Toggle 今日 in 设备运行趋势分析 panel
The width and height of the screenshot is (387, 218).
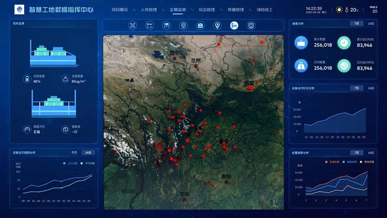pyautogui.click(x=74, y=152)
